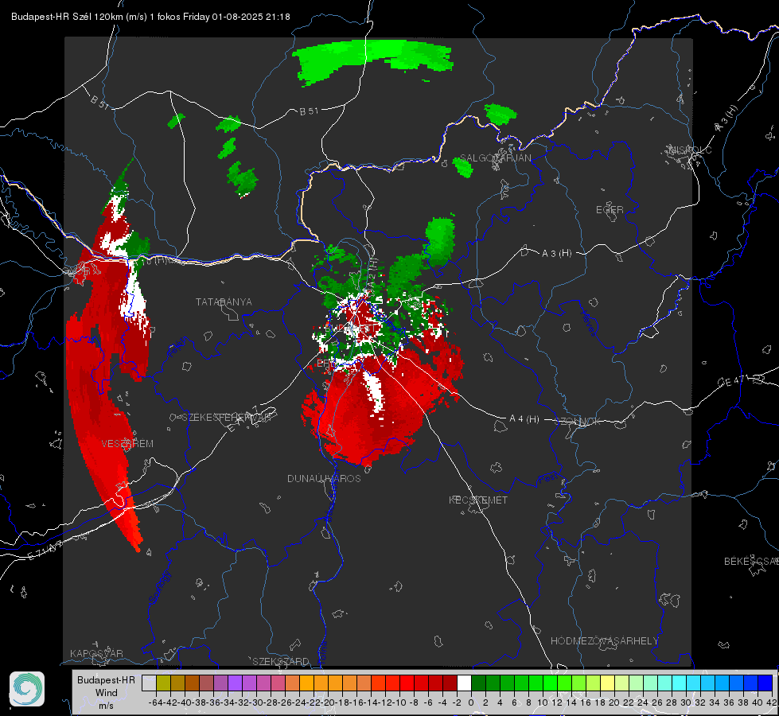Click the KAPOSVÁR city label
Viewport: 779px width, 716px height.
pos(96,653)
